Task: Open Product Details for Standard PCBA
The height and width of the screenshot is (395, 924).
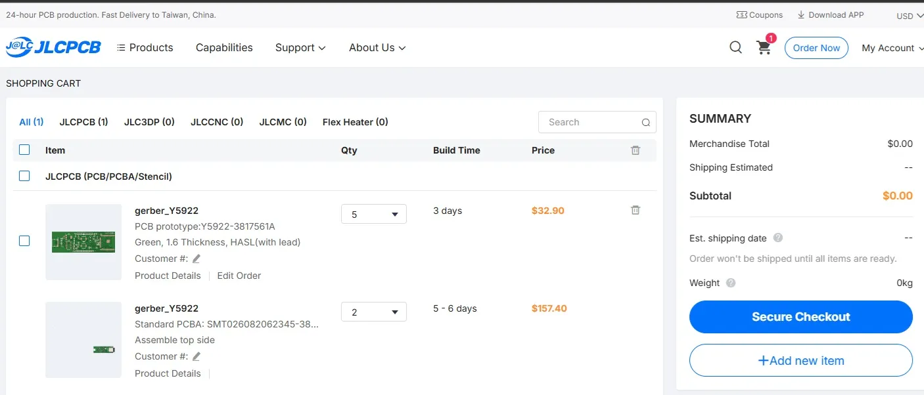Action: coord(168,373)
